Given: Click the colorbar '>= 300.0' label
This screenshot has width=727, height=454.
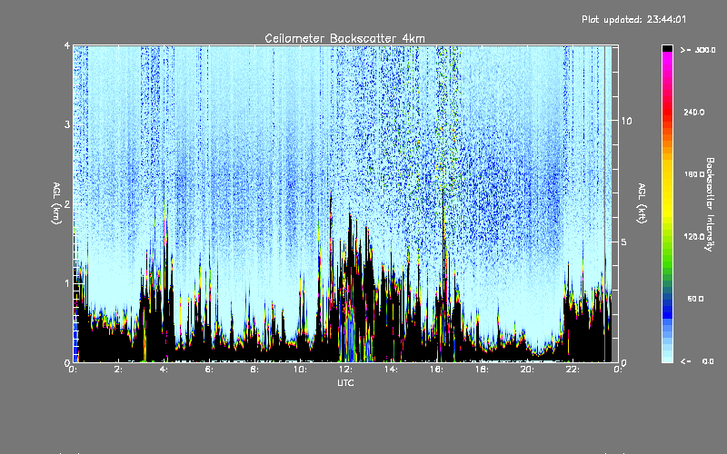Looking at the screenshot, I should [x=698, y=50].
